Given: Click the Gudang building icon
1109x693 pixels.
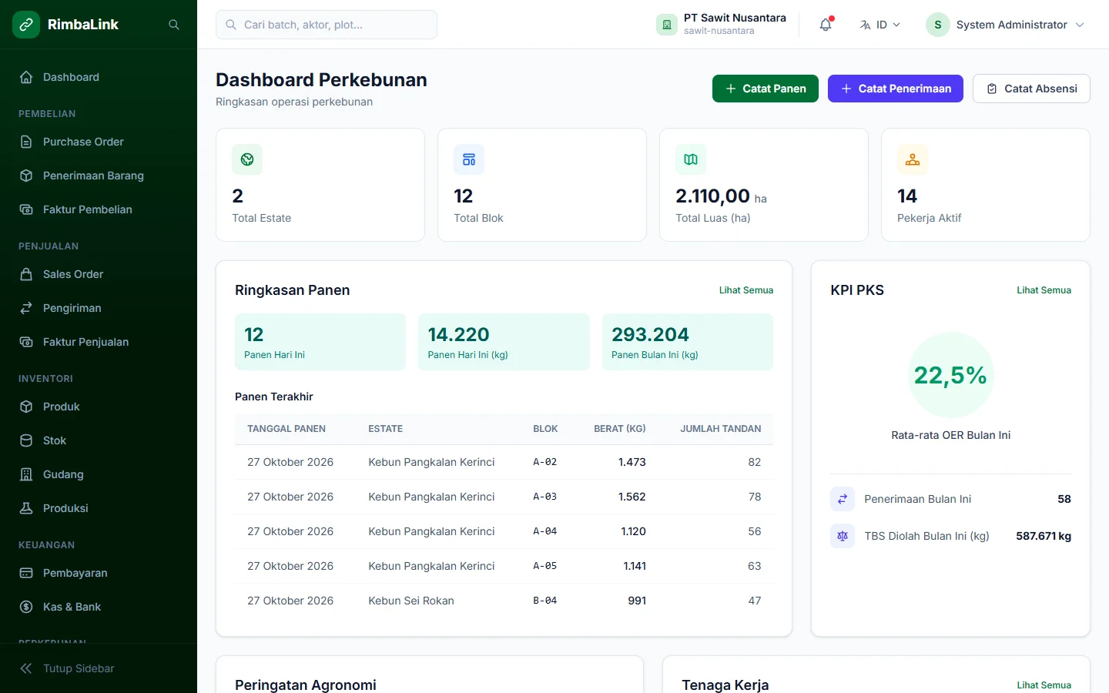Looking at the screenshot, I should (x=26, y=474).
